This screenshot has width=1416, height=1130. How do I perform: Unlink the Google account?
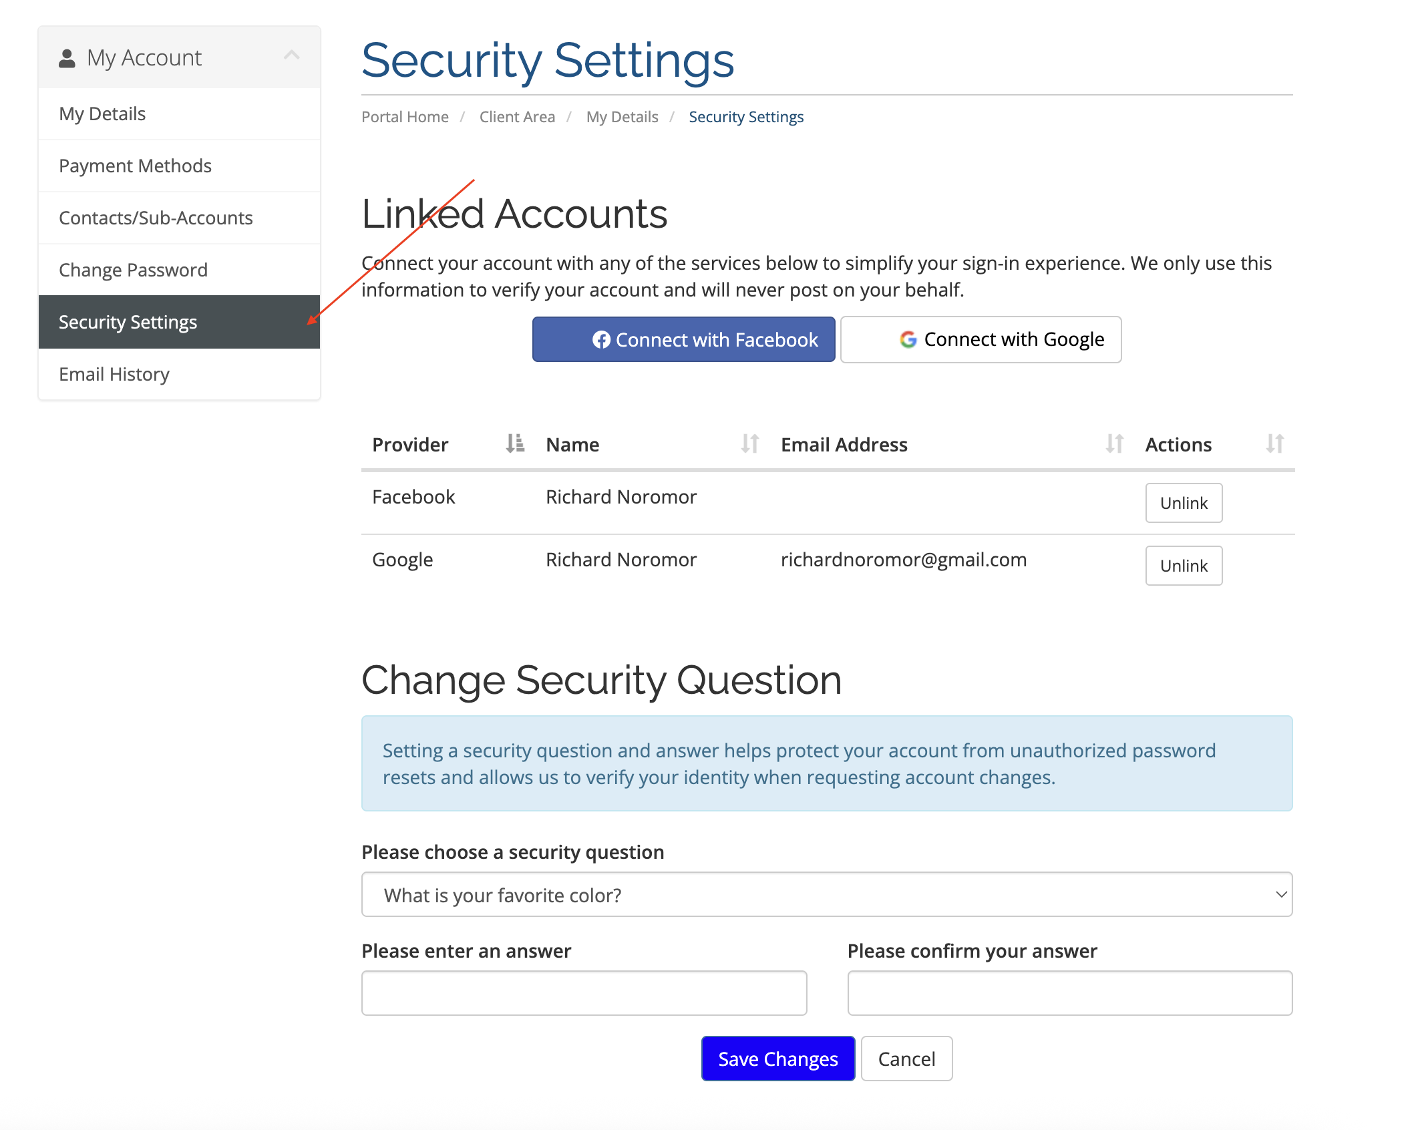coord(1183,566)
